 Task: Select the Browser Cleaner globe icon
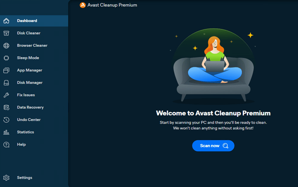point(6,45)
